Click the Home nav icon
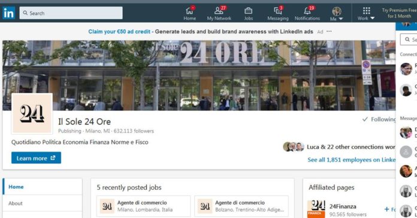Viewport: 417px width, 218px height. [x=189, y=13]
